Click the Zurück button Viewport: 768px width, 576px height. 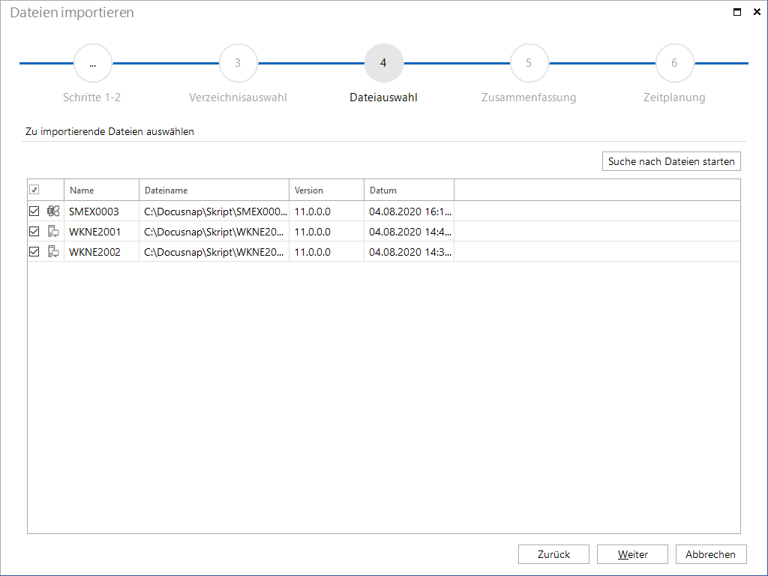tap(553, 554)
